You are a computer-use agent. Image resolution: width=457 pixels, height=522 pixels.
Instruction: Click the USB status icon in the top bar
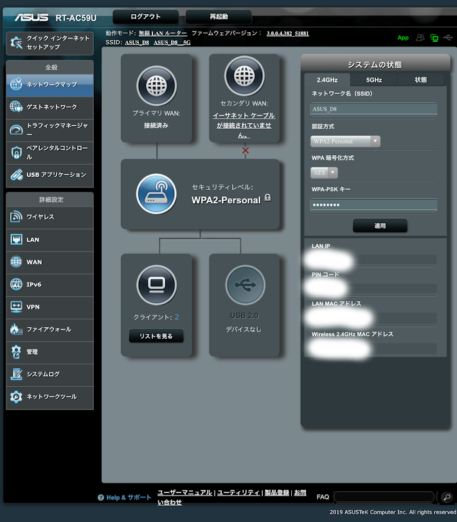[x=448, y=37]
